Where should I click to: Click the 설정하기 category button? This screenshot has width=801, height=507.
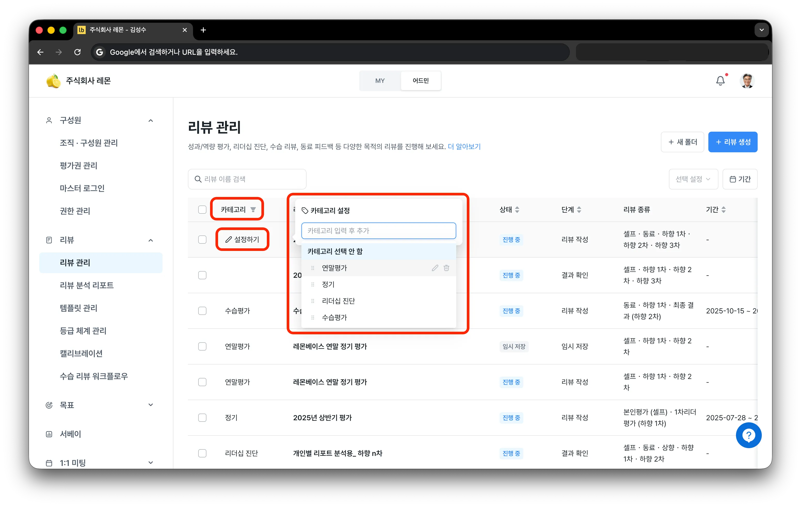pyautogui.click(x=242, y=240)
